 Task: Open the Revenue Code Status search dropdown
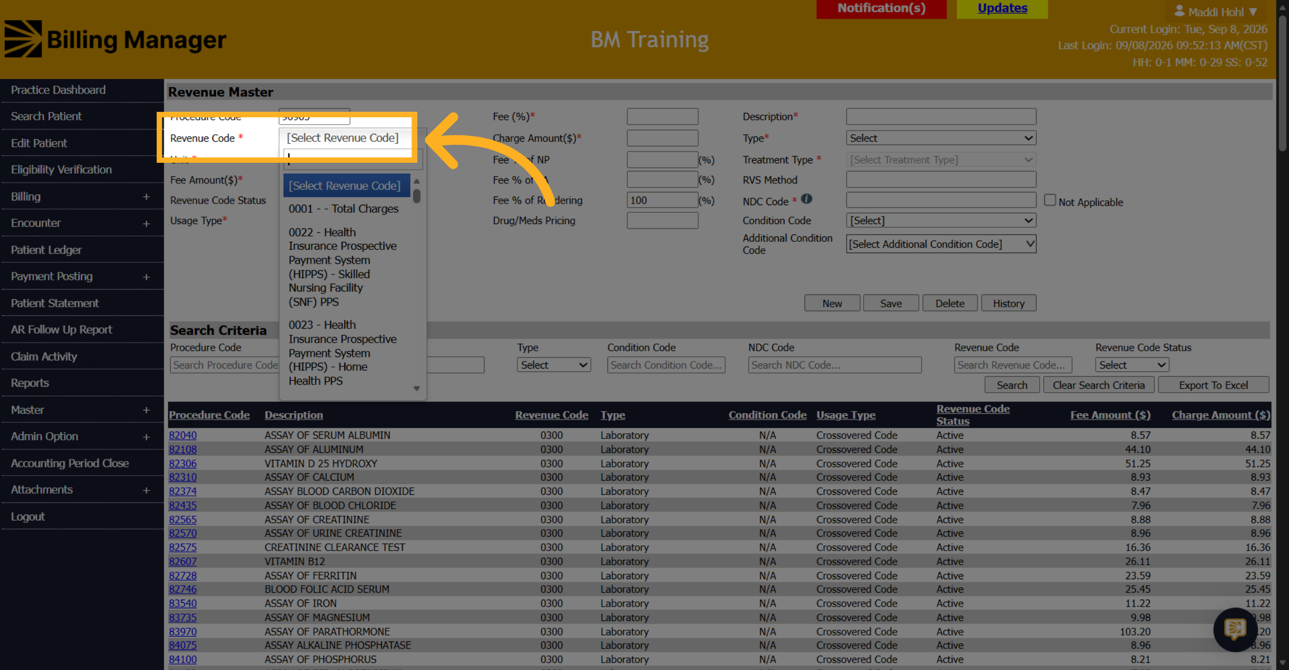tap(1132, 365)
